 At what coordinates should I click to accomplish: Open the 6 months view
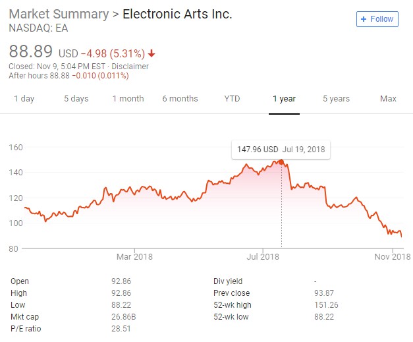pyautogui.click(x=180, y=99)
